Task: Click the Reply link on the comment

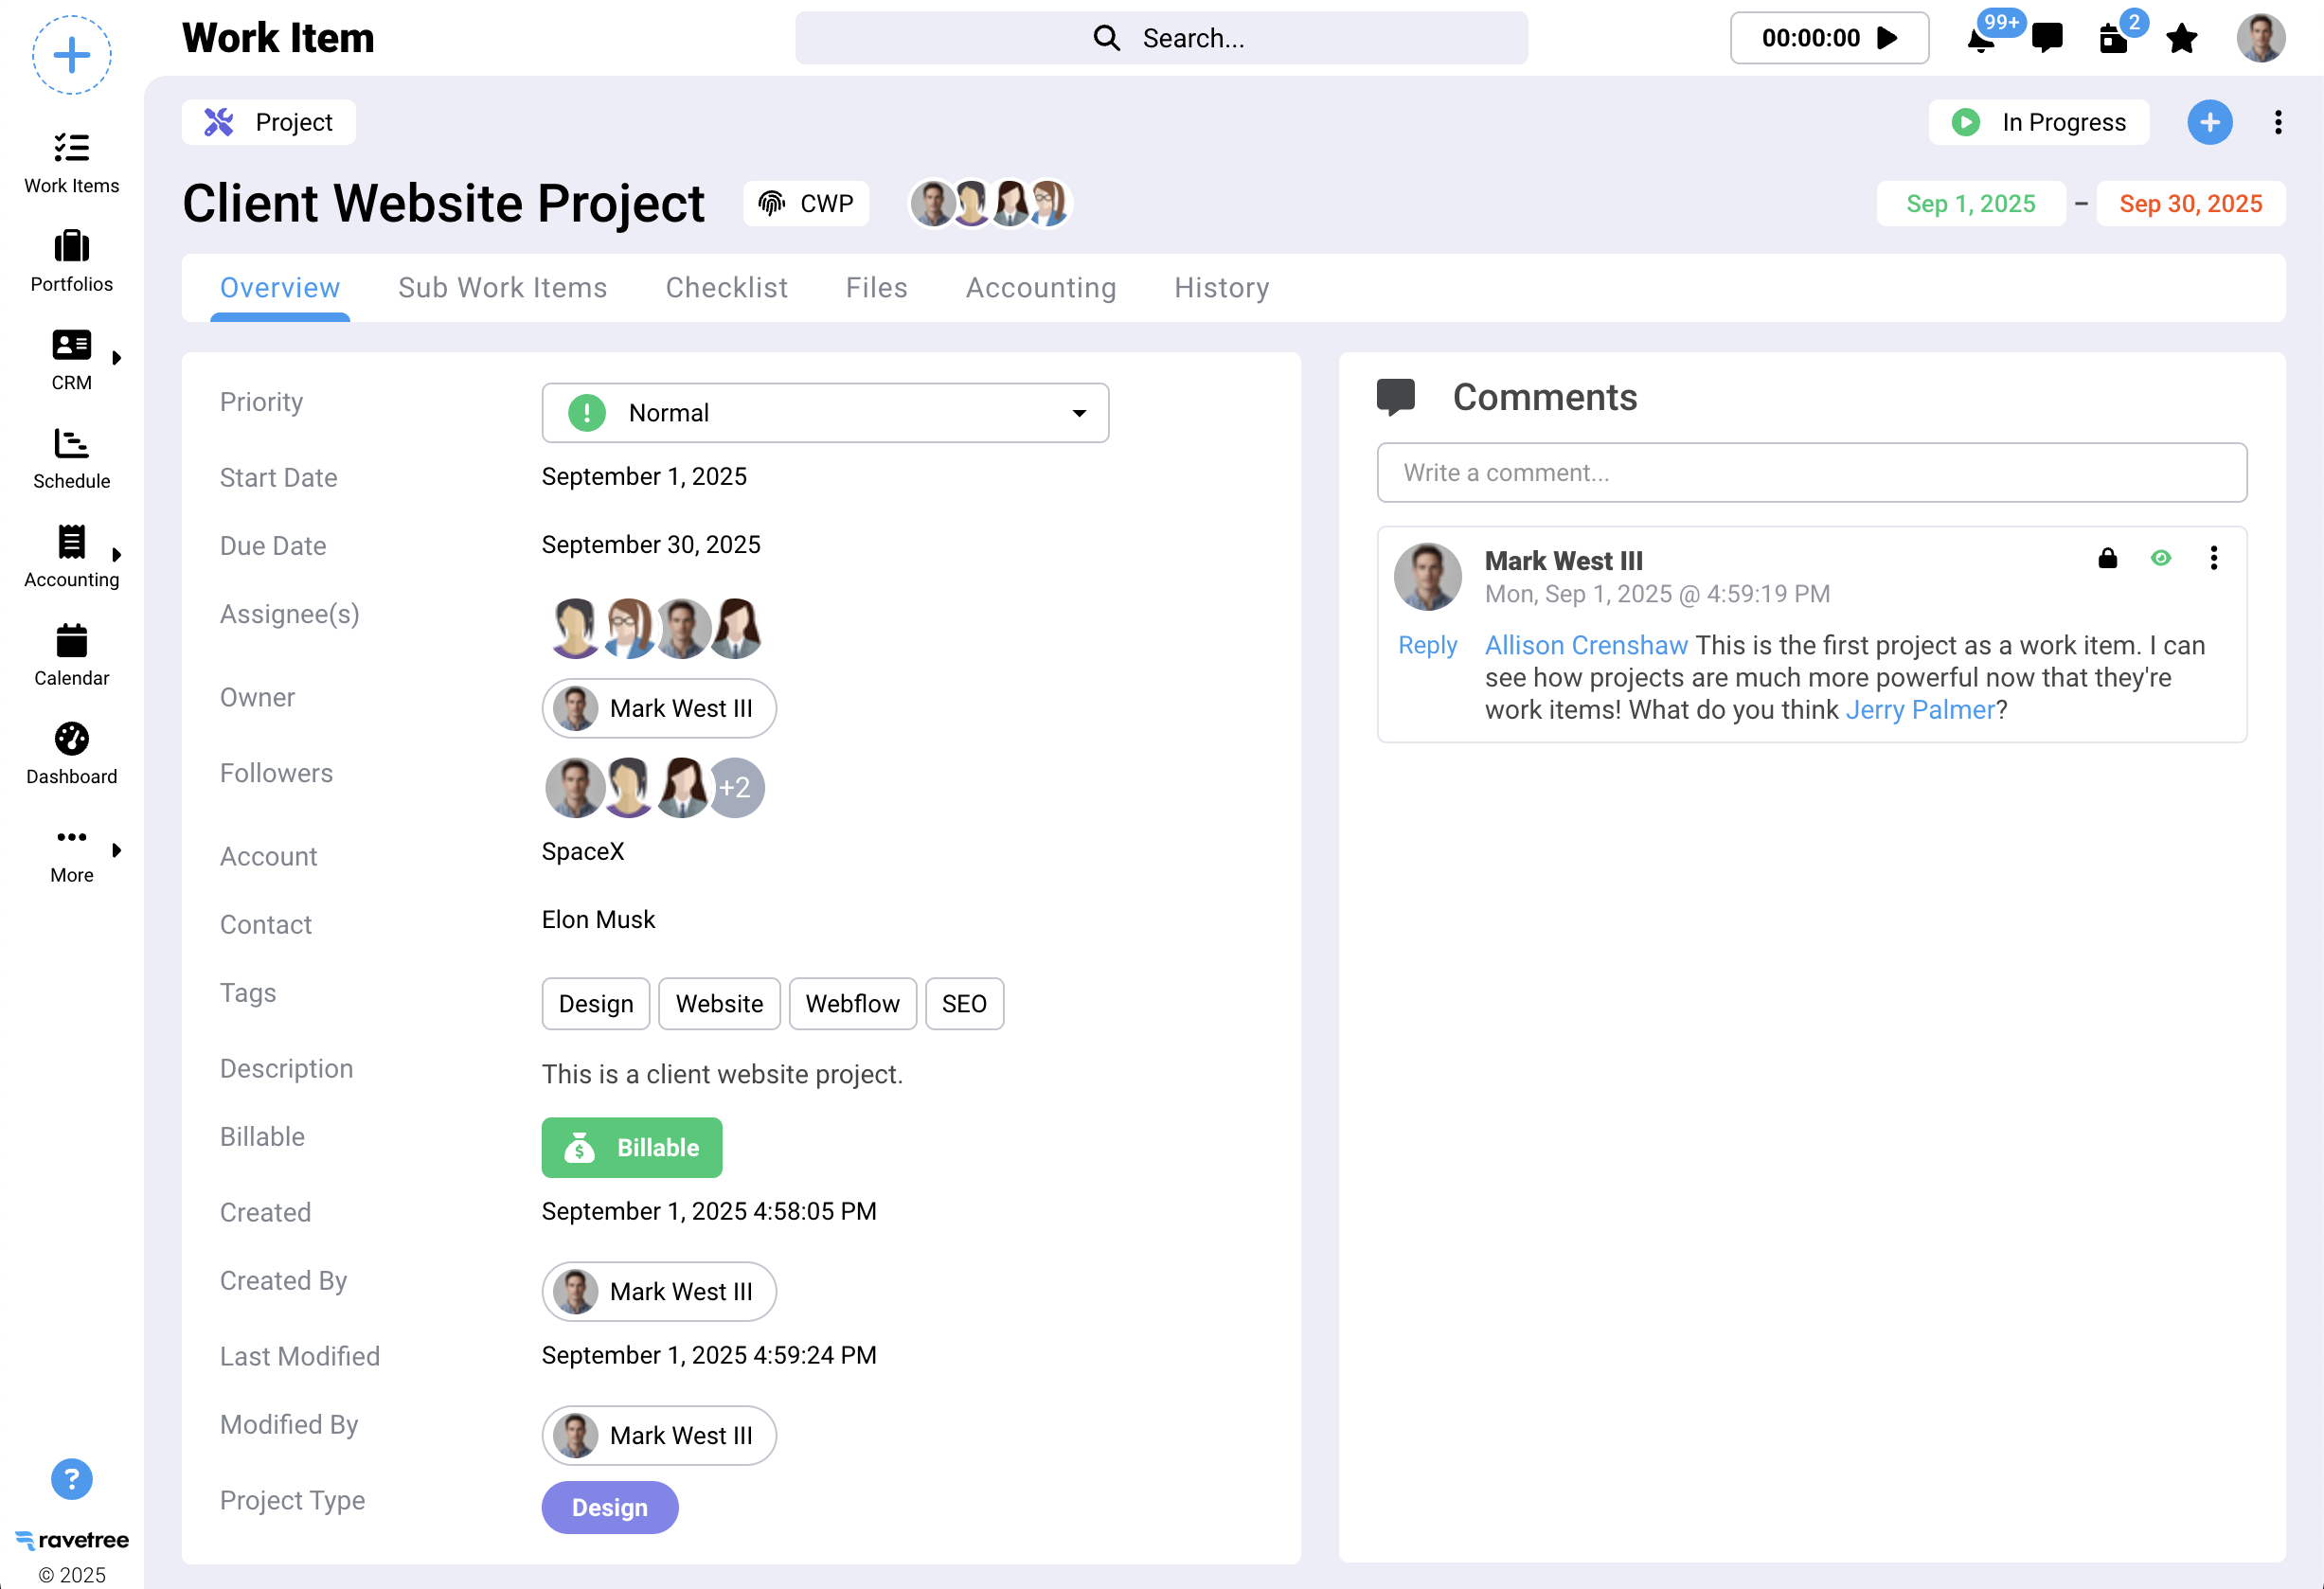Action: [1427, 645]
